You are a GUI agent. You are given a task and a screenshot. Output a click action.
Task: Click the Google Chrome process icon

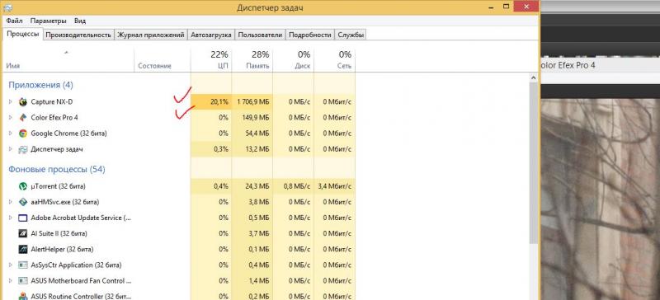click(x=23, y=134)
